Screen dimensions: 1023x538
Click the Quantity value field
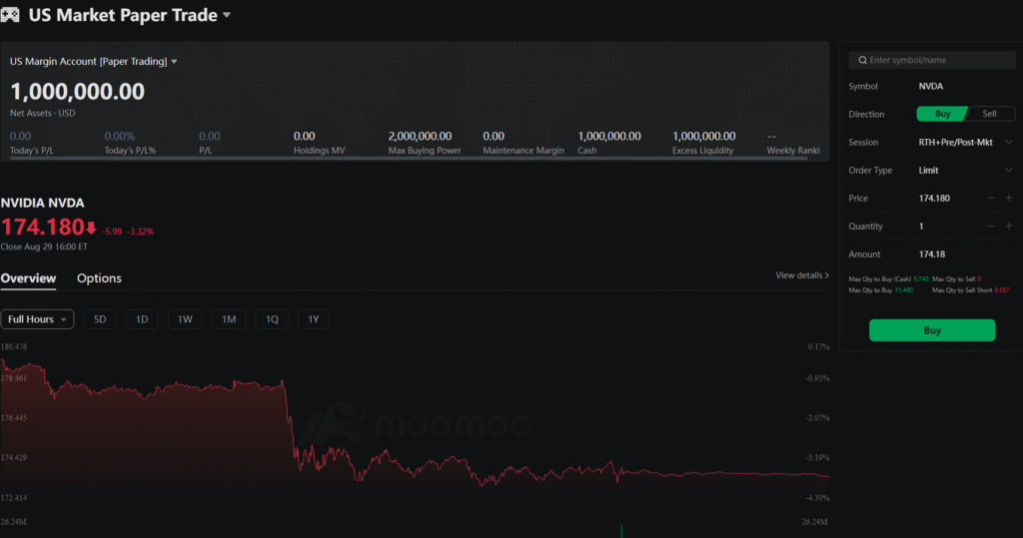pos(921,227)
